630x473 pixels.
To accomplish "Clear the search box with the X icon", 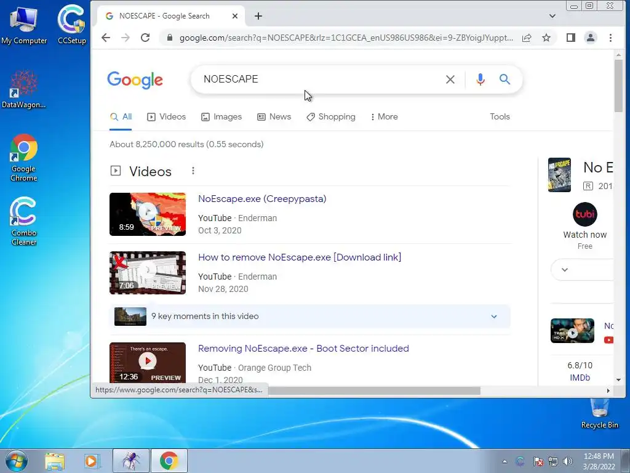I will click(450, 79).
